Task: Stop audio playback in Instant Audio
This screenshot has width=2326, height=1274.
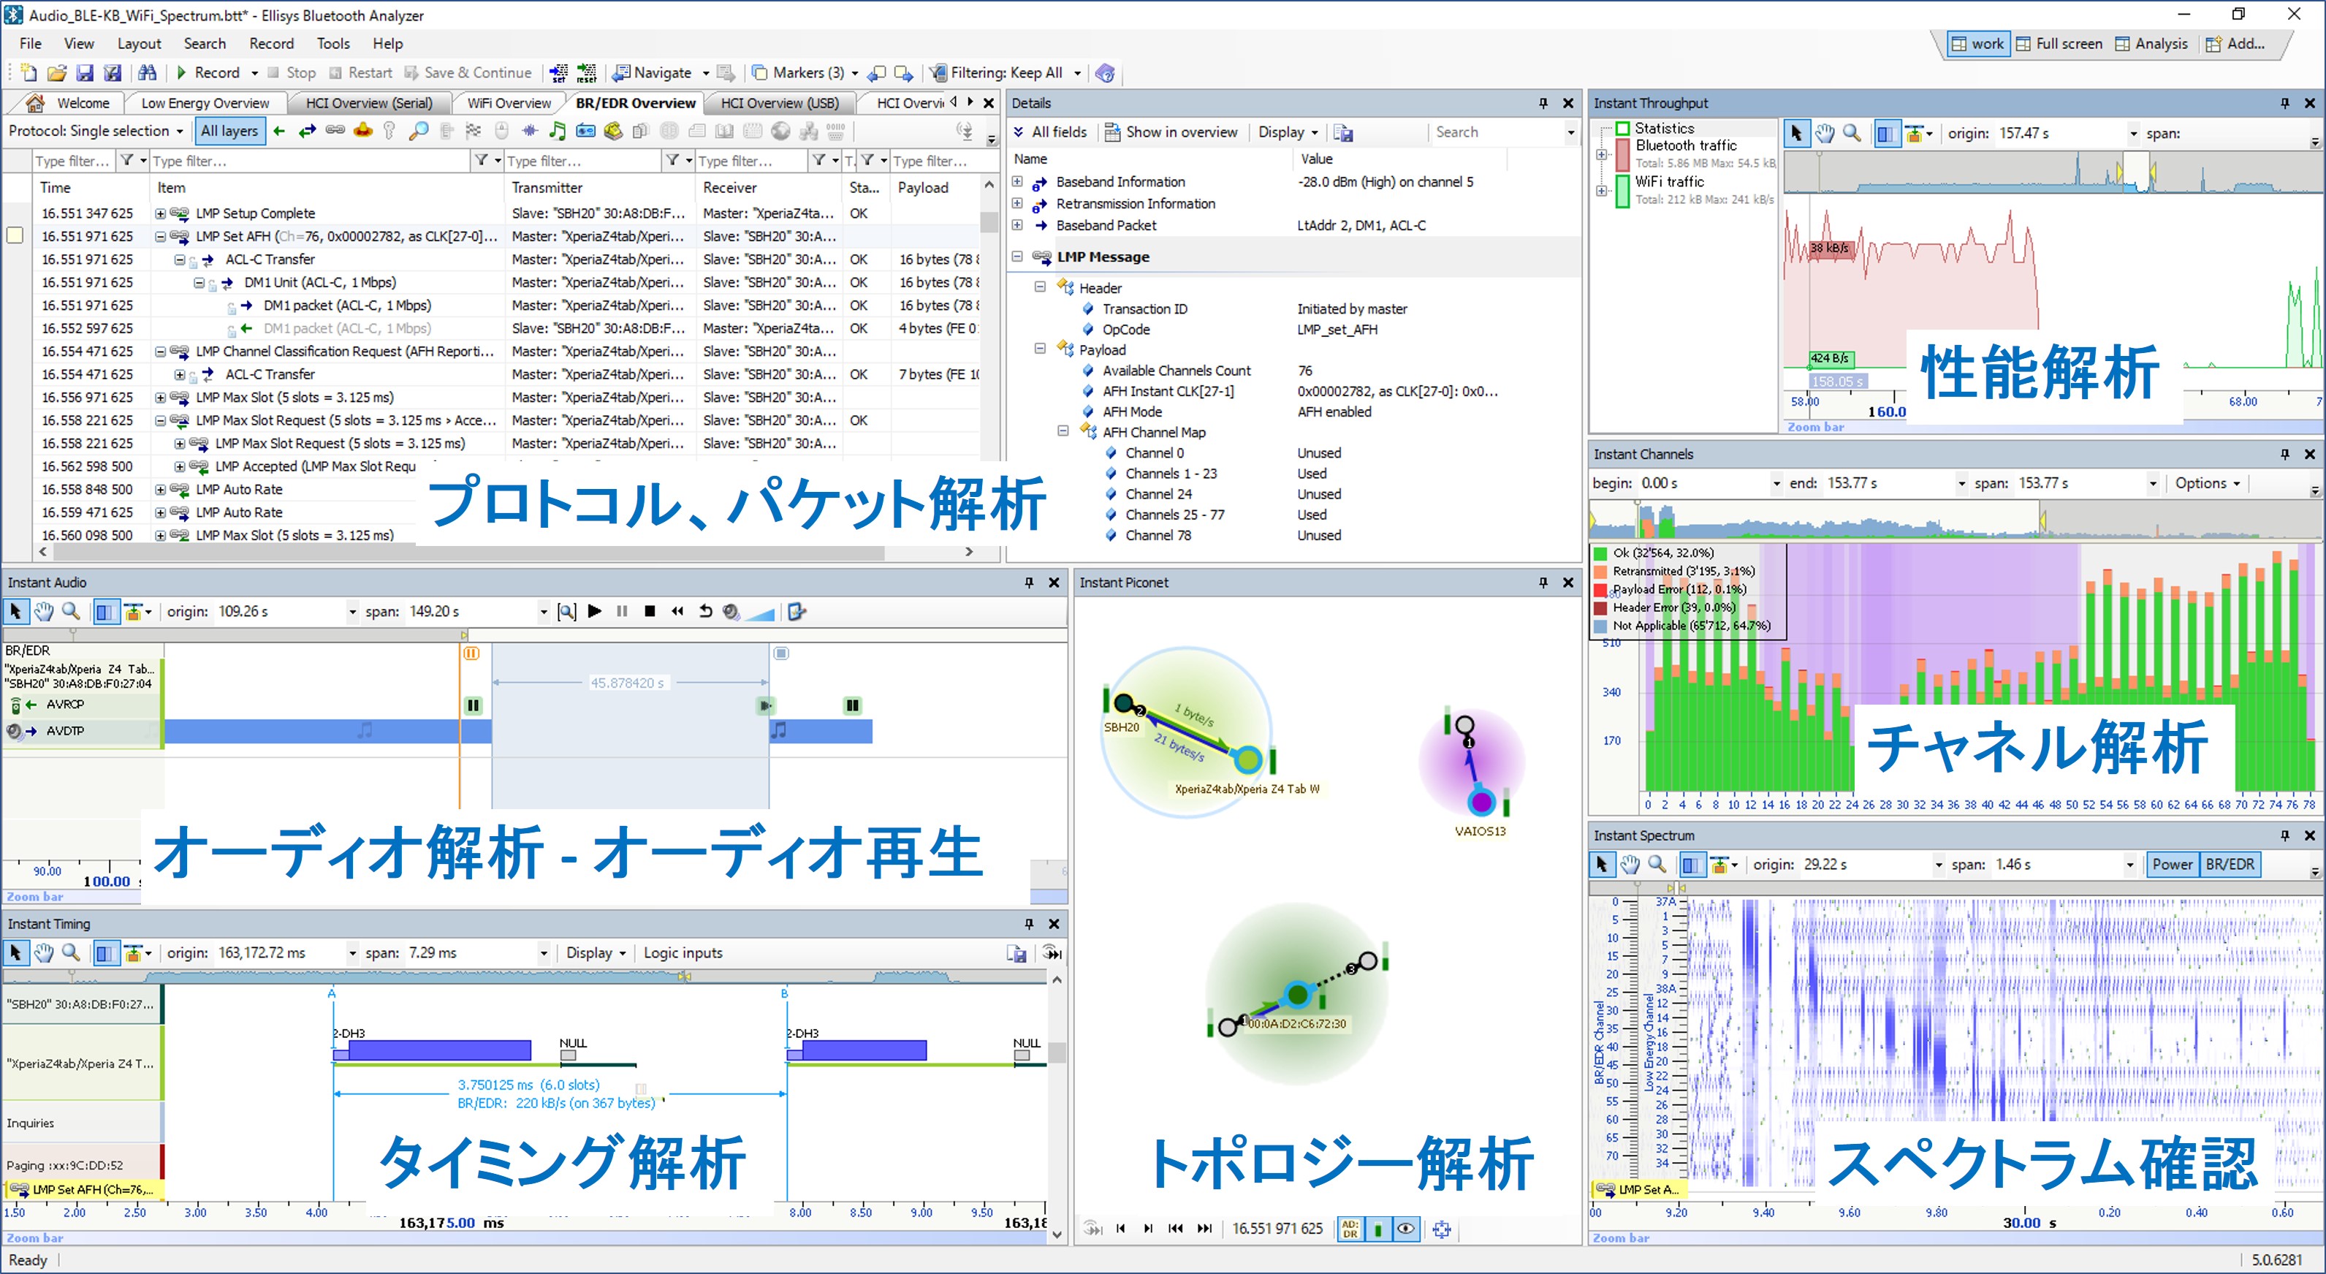Action: coord(649,611)
